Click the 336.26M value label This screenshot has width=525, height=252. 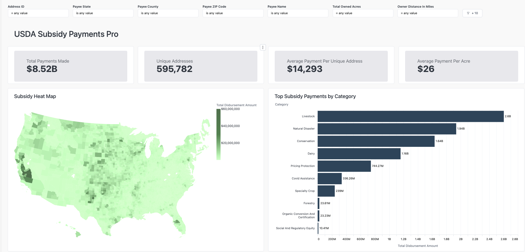point(349,179)
